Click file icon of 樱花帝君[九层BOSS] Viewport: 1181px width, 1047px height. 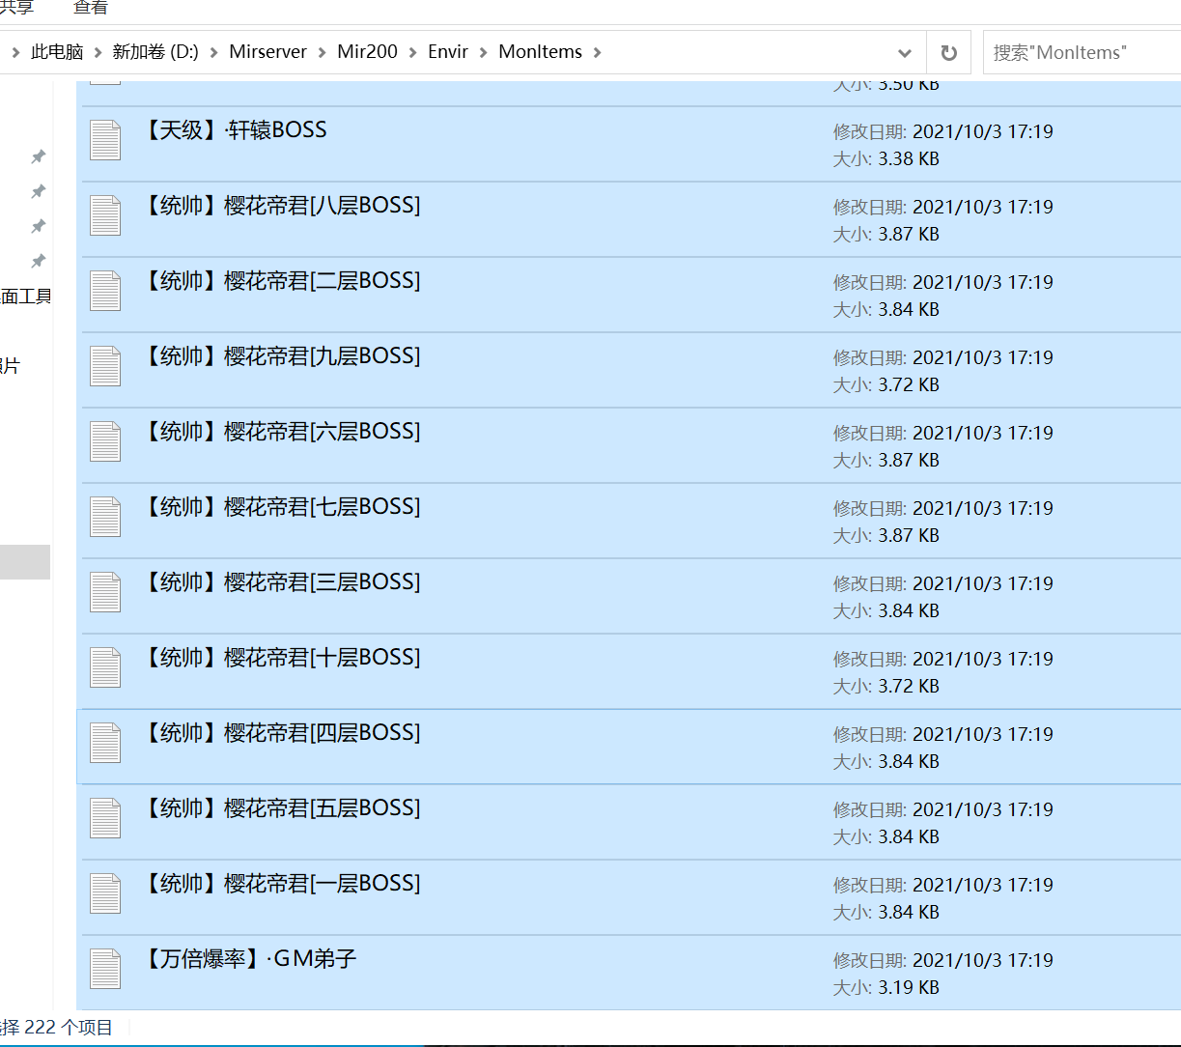(105, 367)
